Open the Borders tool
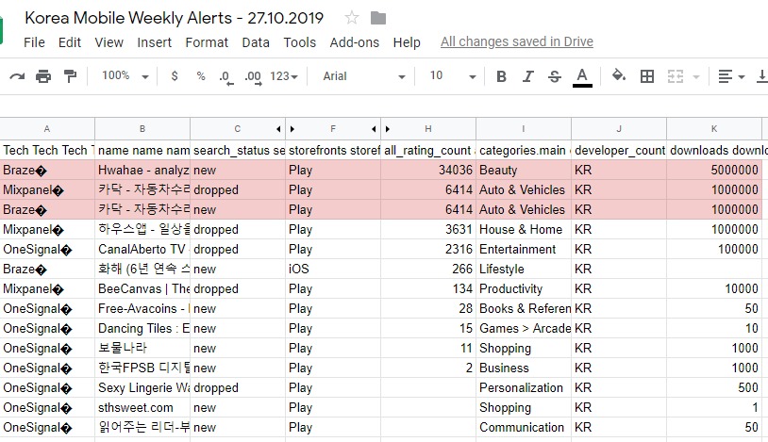768x442 pixels. (x=646, y=76)
